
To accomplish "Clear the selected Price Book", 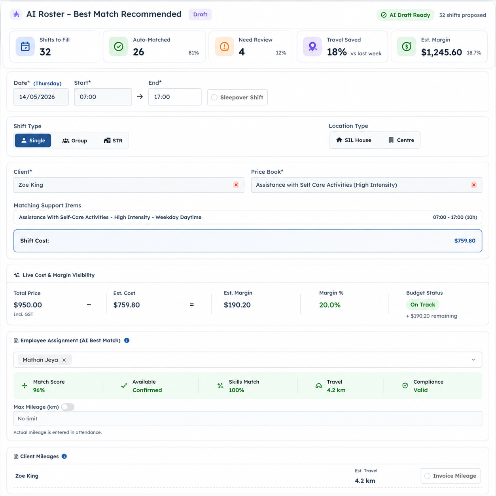I will coord(474,185).
